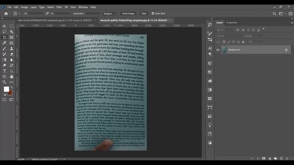Screen dimensions: 294x165
Task: Select the Perspective Crop tool in the toolbox
Action: pyautogui.click(x=4, y=38)
